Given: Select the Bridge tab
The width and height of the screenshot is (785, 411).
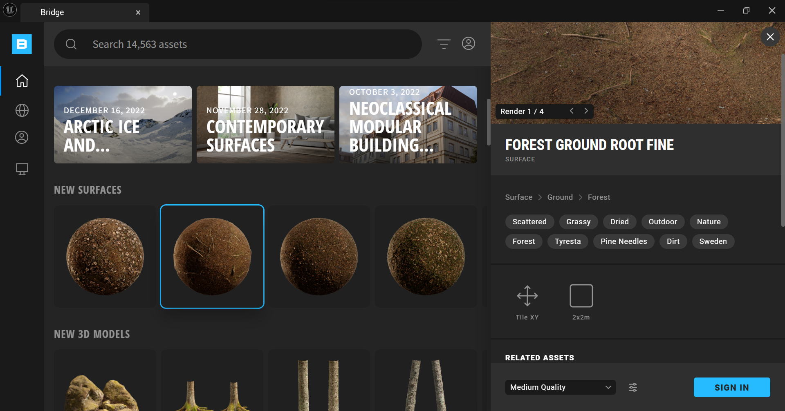Looking at the screenshot, I should (x=85, y=12).
